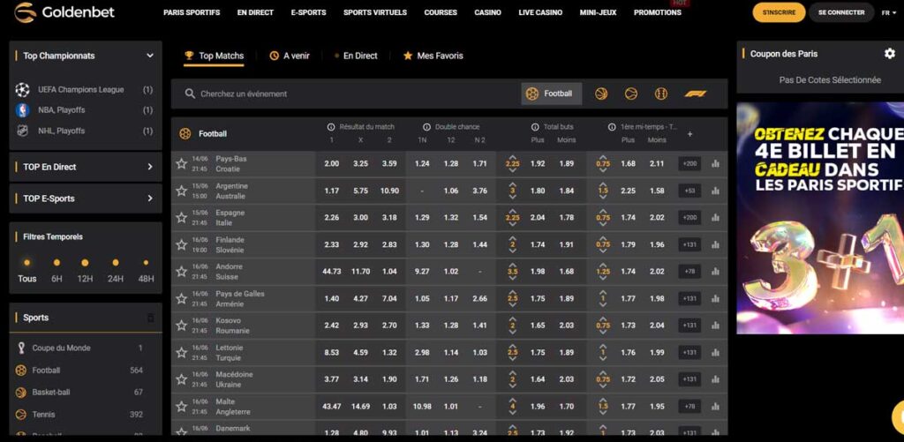The height and width of the screenshot is (442, 904).
Task: Expand the TOP En Direct section
Action: (x=150, y=167)
